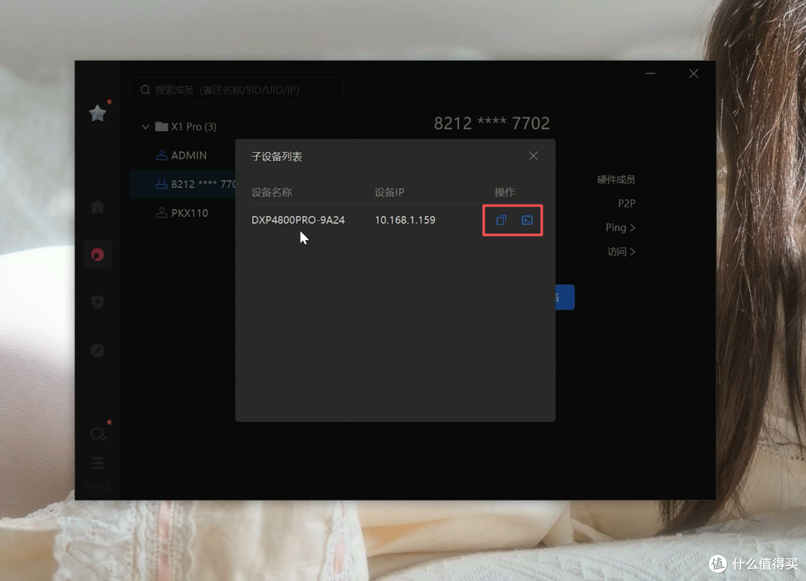Select the ADMIN member
This screenshot has width=806, height=581.
[181, 155]
